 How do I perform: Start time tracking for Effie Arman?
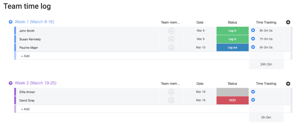[x=253, y=92]
